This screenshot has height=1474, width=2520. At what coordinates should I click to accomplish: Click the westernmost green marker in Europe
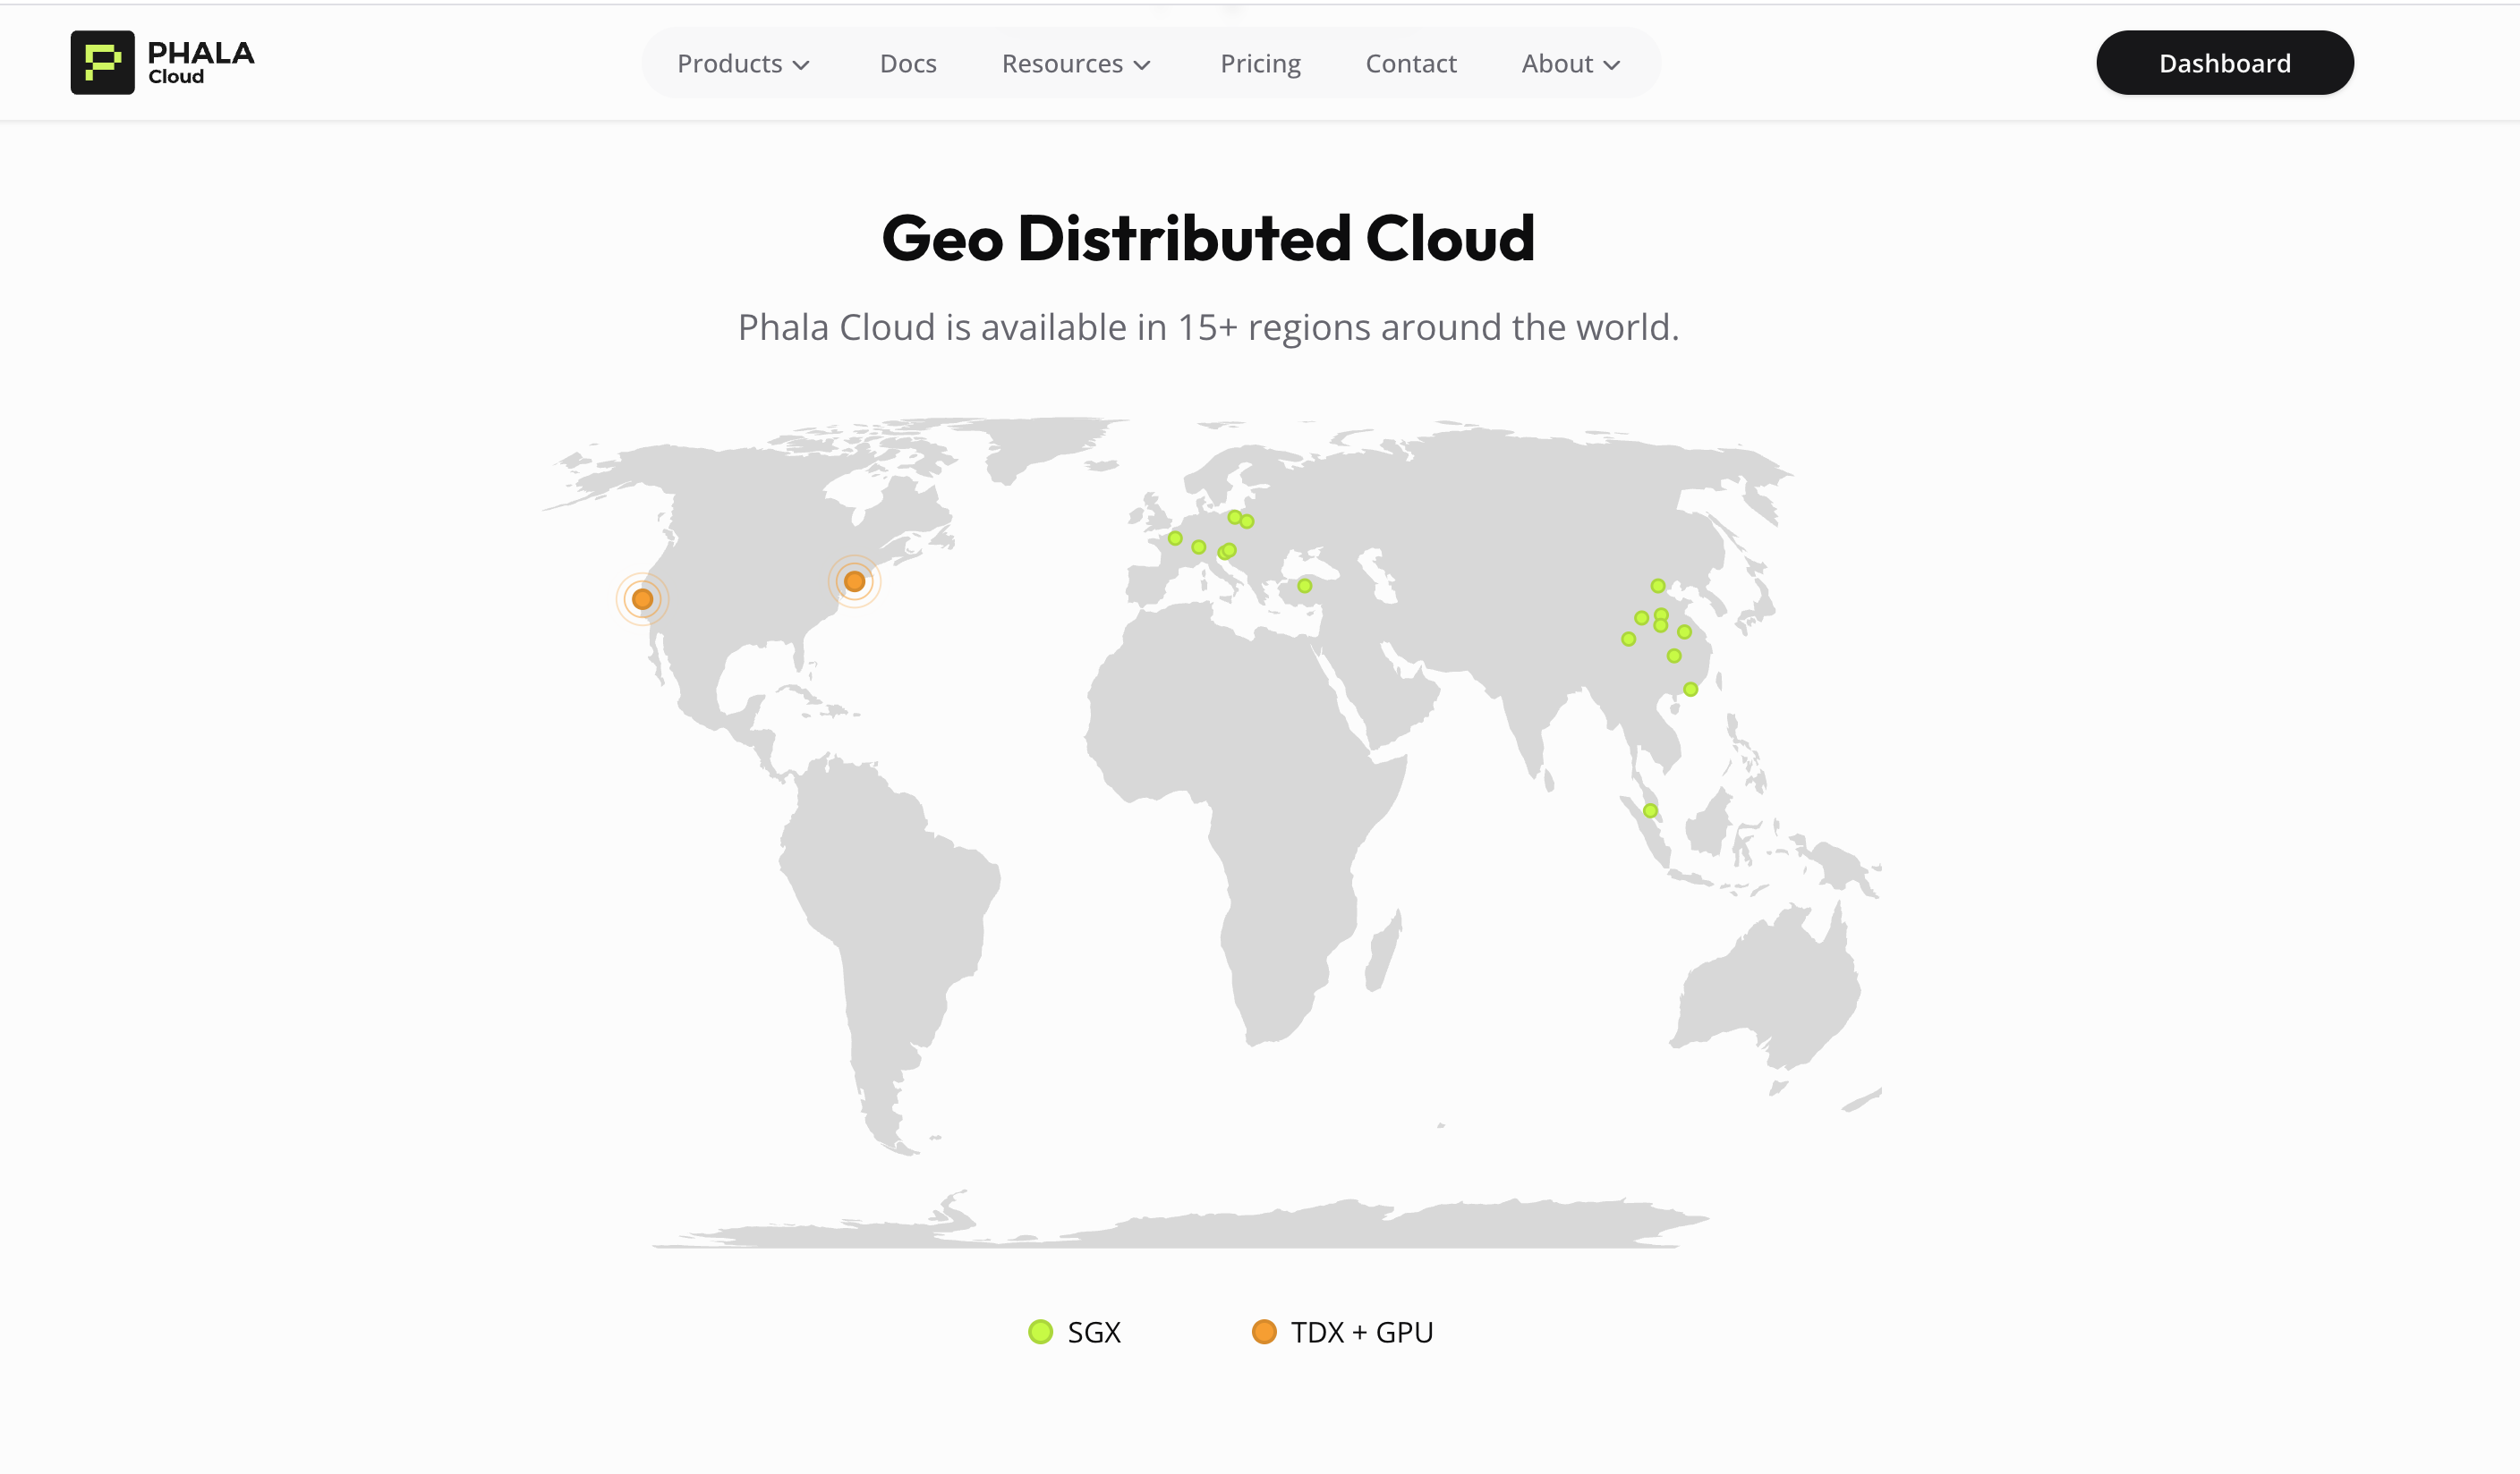tap(1175, 538)
